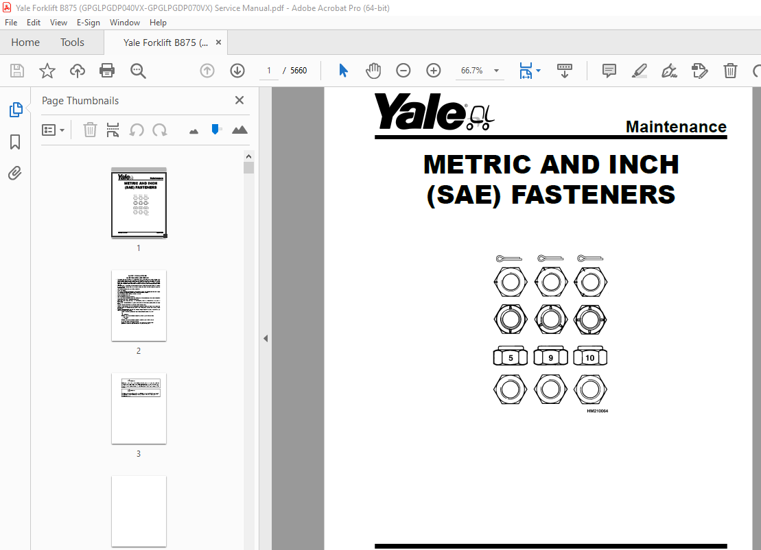Click the upload to cloud icon

(77, 71)
